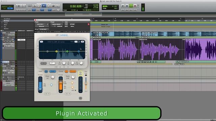
Task: Click the green Play transport button
Action: tap(131, 6)
